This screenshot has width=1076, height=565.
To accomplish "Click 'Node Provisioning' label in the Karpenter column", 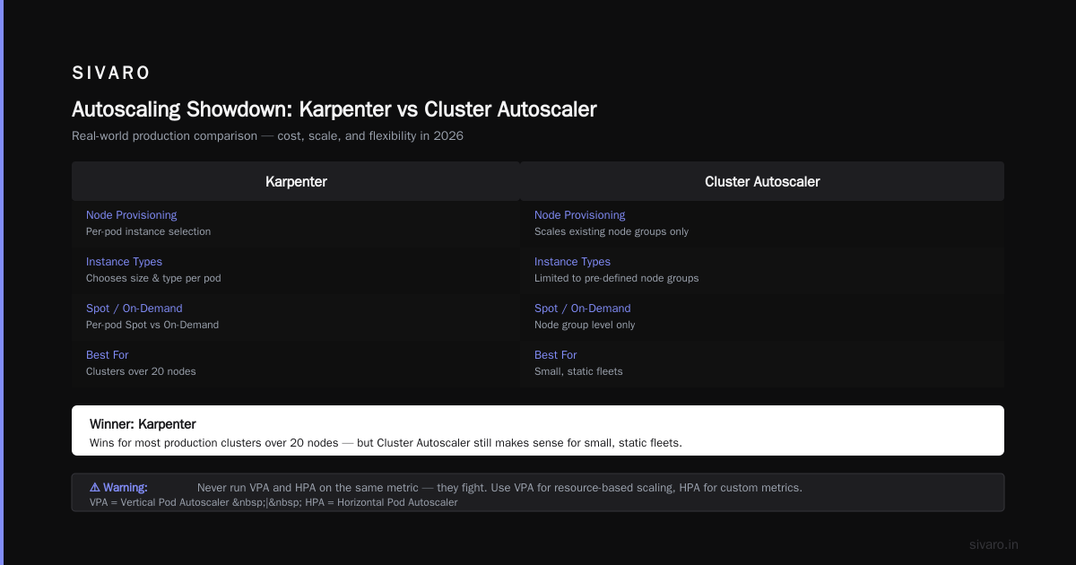I will pos(131,215).
